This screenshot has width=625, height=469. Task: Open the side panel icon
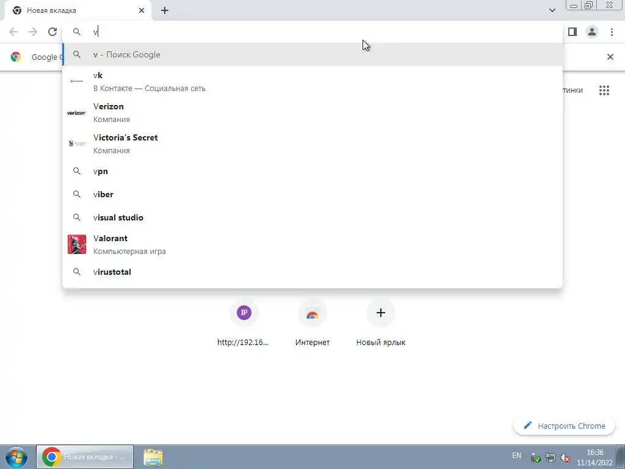(x=573, y=32)
